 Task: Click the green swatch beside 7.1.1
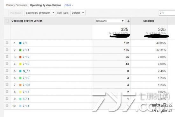click(x=20, y=50)
